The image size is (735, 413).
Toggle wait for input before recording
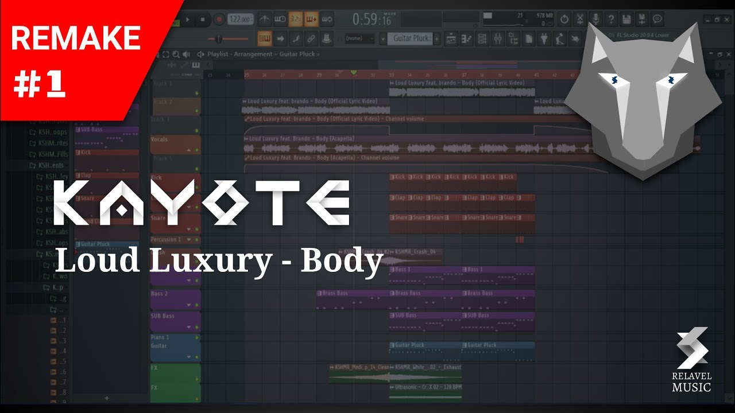pos(280,20)
